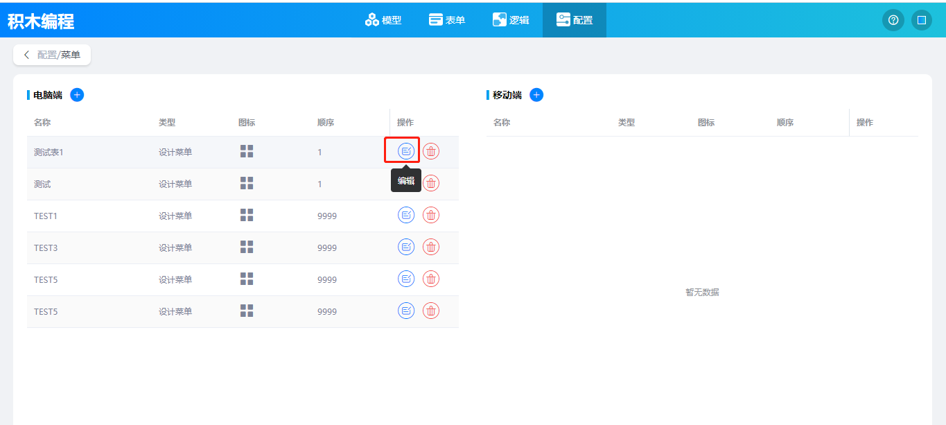This screenshot has height=425, width=946.
Task: Select the first TEST5 row name
Action: (x=46, y=279)
